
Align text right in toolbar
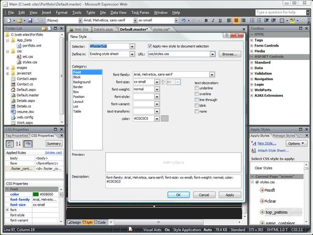243,20
